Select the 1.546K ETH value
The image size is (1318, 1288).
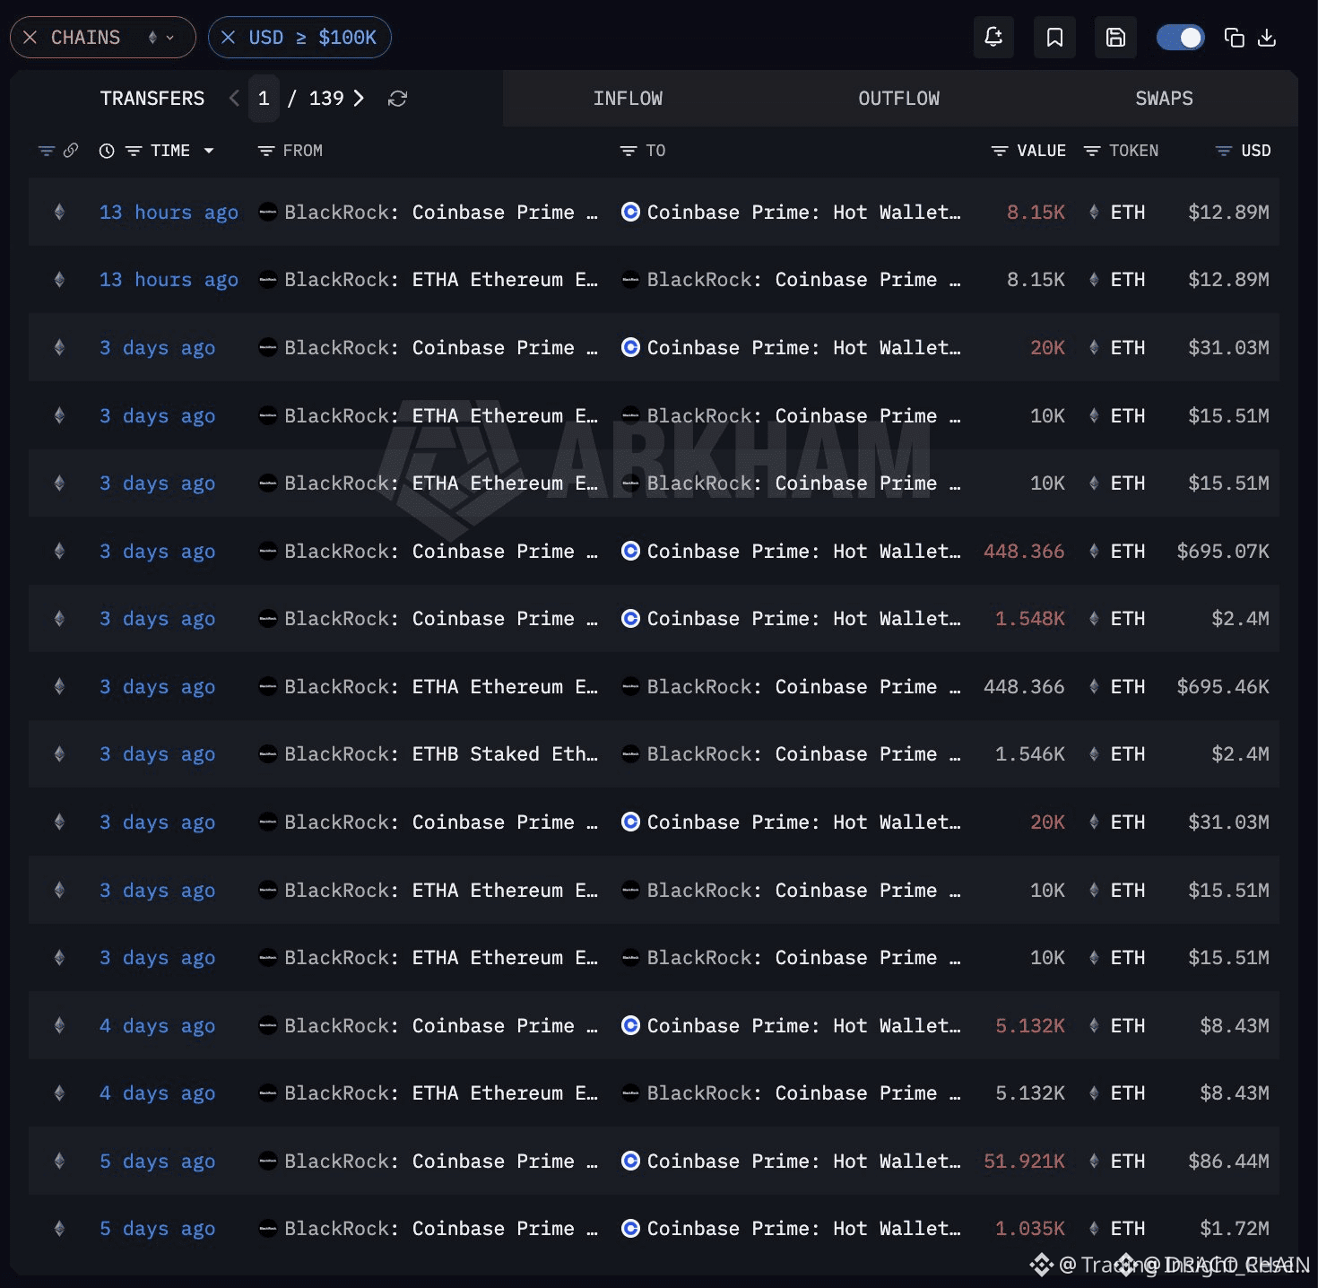point(1030,754)
